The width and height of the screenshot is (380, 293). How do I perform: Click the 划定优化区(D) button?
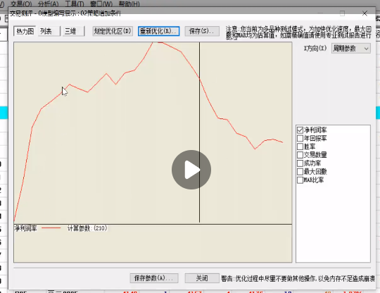pyautogui.click(x=113, y=31)
